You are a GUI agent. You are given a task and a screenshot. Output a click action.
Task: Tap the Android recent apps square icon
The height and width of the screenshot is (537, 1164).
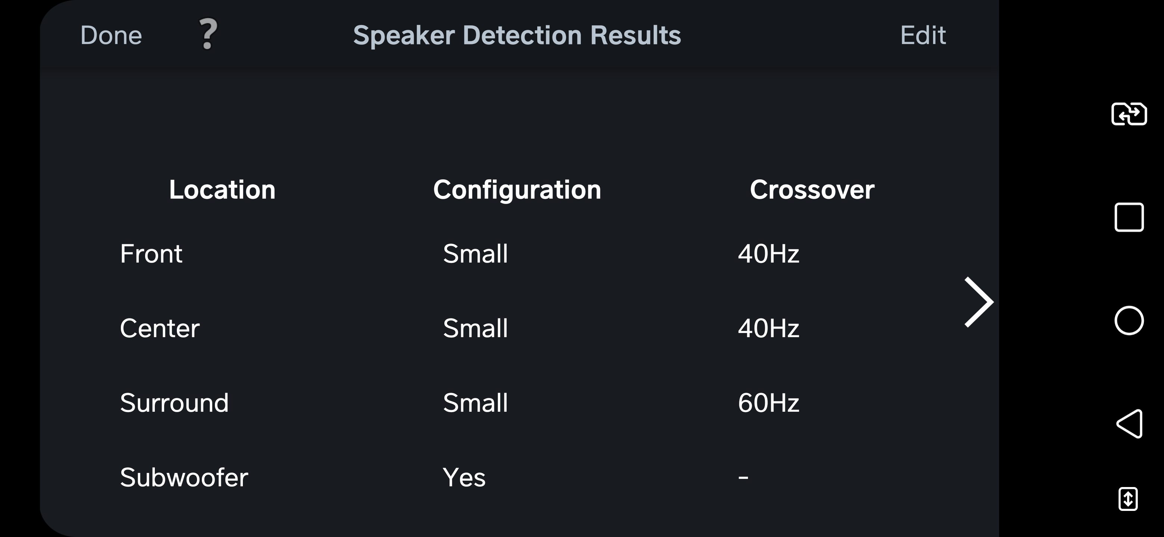(x=1129, y=217)
